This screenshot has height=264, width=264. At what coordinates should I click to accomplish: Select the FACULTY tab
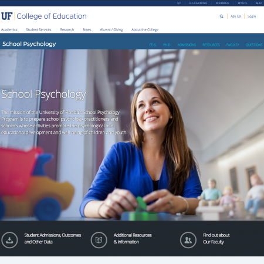[x=233, y=45]
